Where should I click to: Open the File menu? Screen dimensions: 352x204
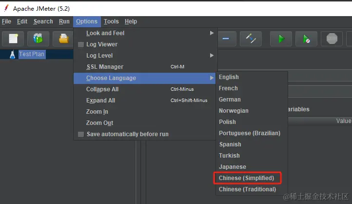pyautogui.click(x=6, y=21)
